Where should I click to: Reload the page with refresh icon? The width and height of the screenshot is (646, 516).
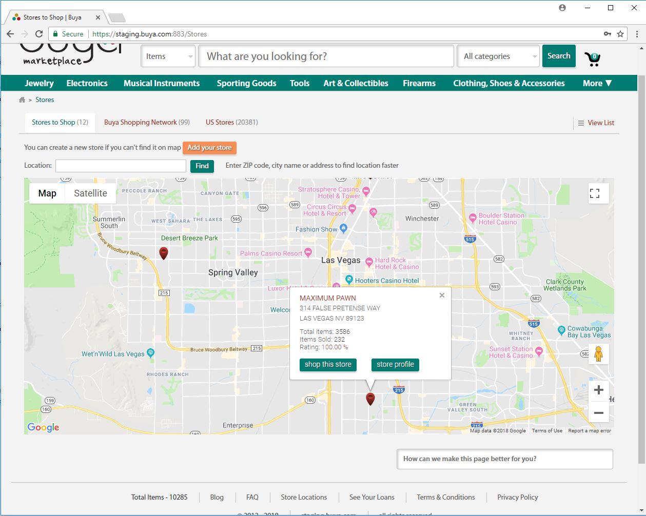pos(38,34)
